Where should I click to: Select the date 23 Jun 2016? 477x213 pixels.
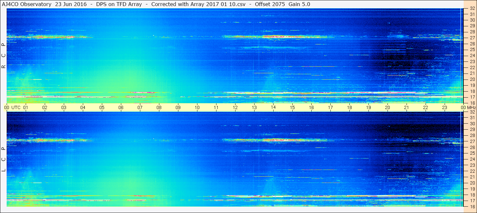click(x=71, y=4)
